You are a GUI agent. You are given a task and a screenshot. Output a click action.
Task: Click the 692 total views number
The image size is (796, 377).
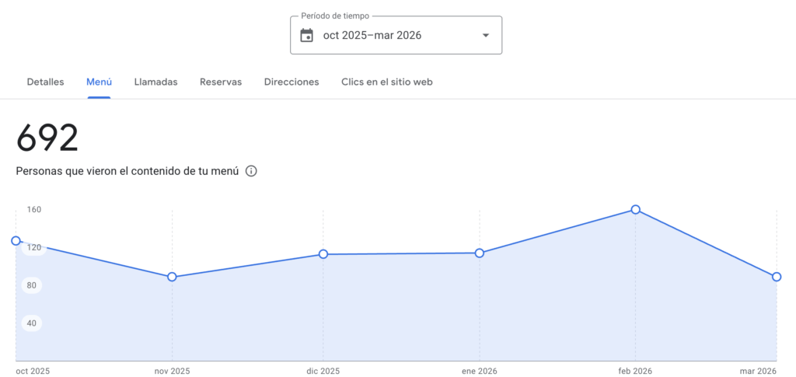[47, 138]
